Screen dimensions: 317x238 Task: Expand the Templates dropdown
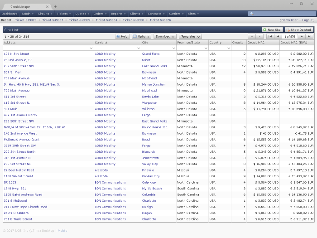point(190,36)
